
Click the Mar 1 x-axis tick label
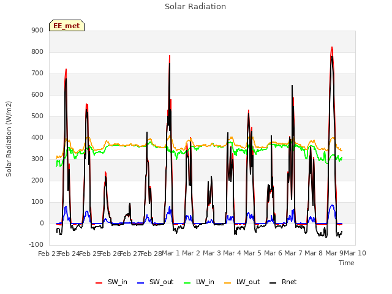click(x=171, y=253)
